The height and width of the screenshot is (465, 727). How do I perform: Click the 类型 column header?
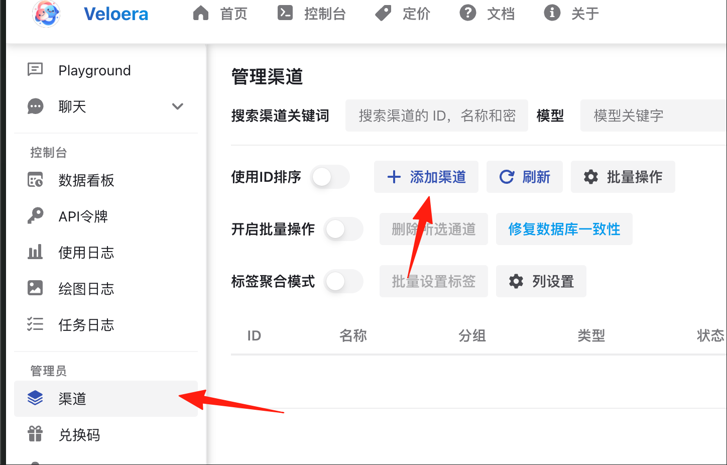coord(591,335)
